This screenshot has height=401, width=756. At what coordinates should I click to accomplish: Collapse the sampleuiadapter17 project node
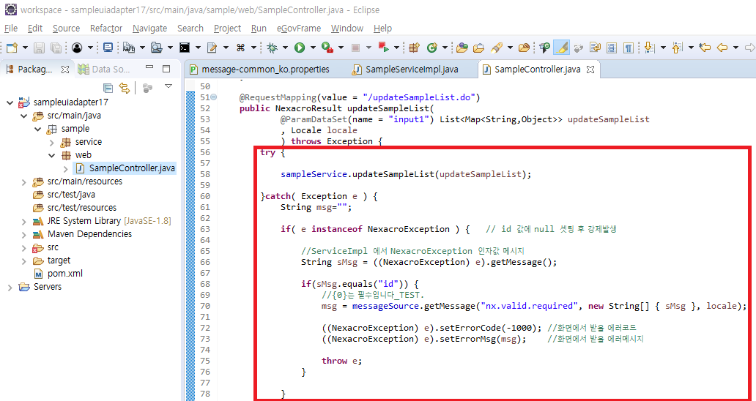pos(10,102)
